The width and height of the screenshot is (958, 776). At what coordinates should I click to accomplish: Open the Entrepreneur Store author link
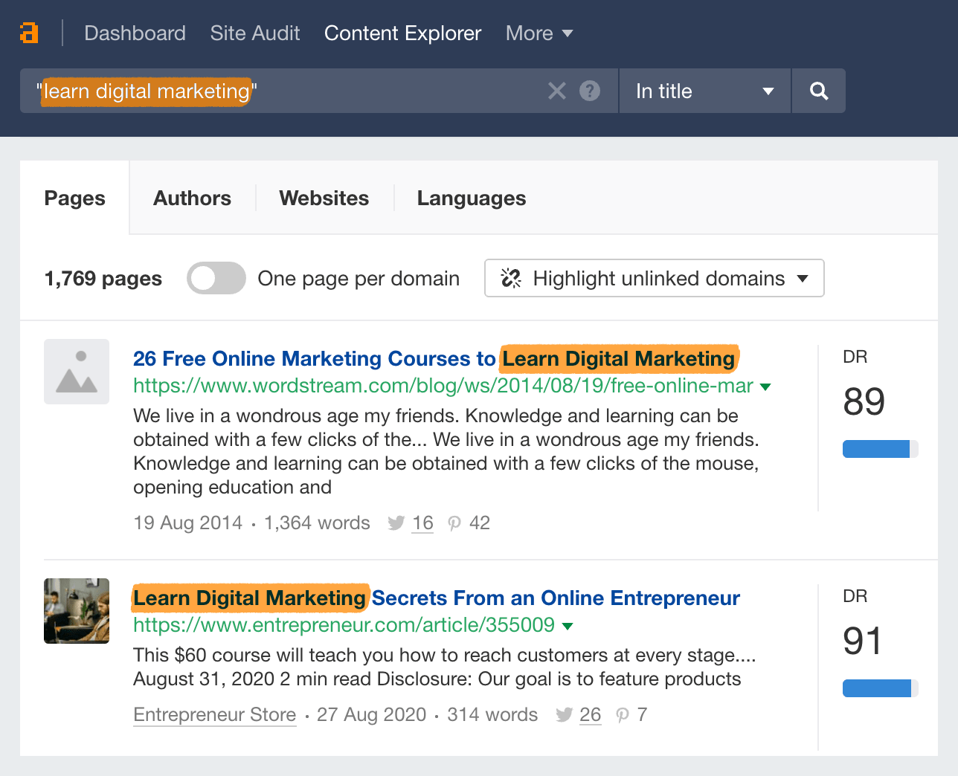pos(214,715)
